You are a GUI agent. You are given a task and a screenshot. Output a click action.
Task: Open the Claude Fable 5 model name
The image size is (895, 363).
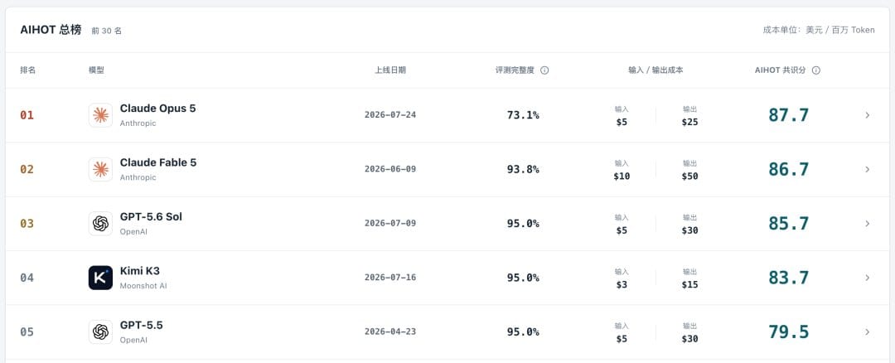[158, 162]
